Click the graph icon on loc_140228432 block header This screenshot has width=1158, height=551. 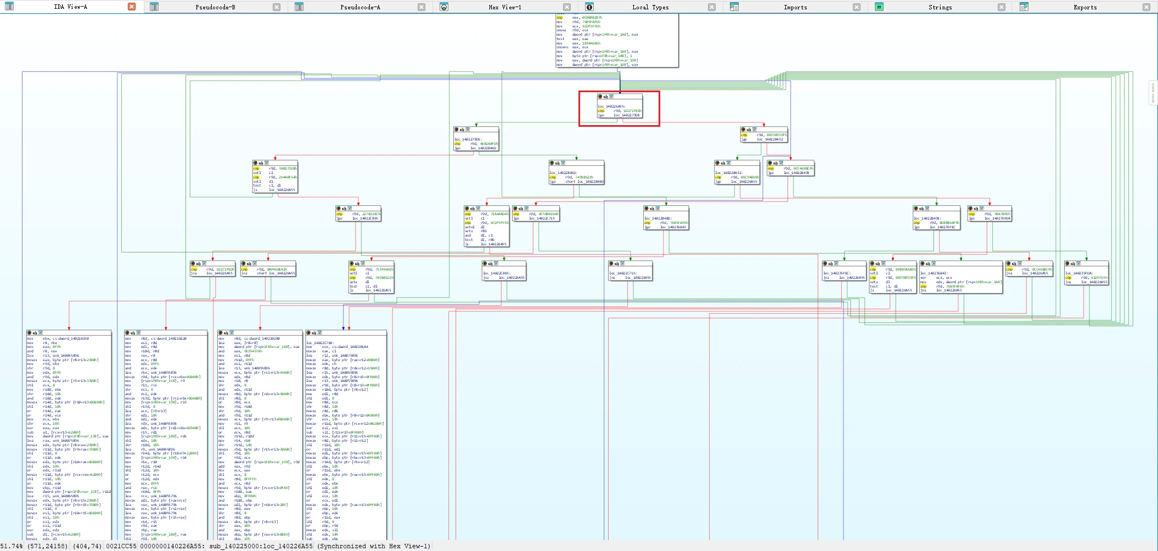point(728,163)
